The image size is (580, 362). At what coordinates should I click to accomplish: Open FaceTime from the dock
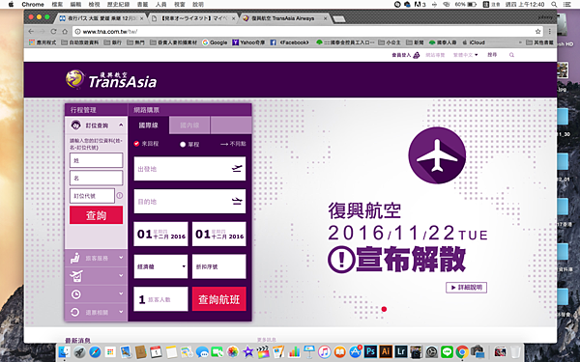click(x=217, y=351)
